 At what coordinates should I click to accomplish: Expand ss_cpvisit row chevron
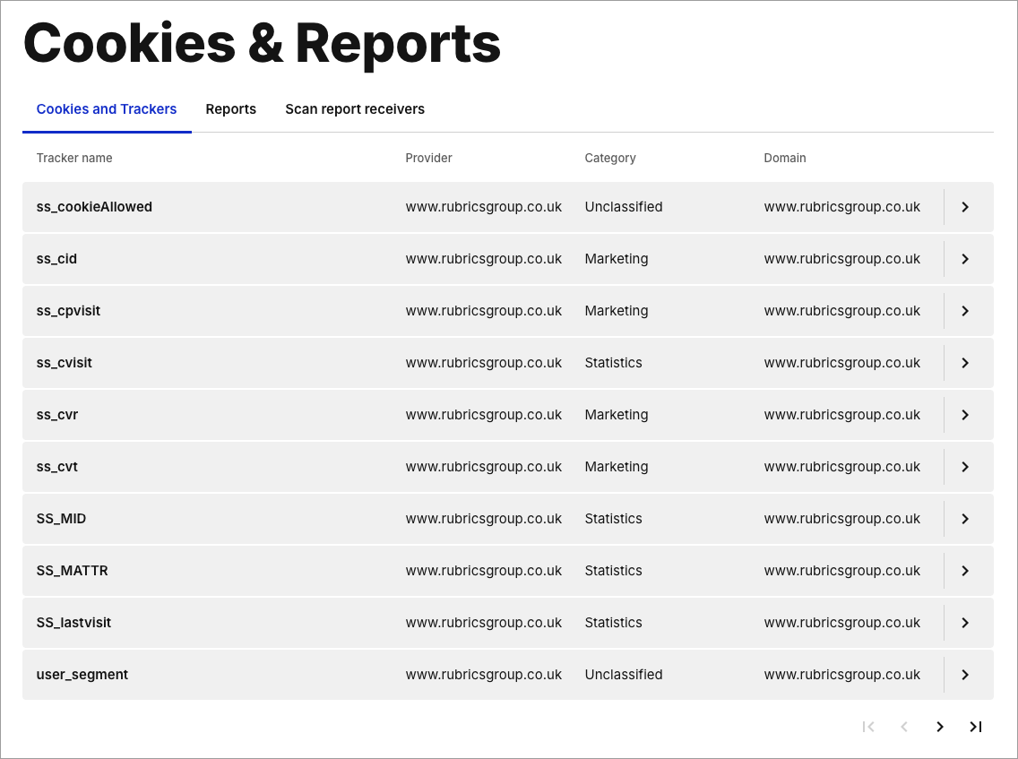(x=965, y=311)
